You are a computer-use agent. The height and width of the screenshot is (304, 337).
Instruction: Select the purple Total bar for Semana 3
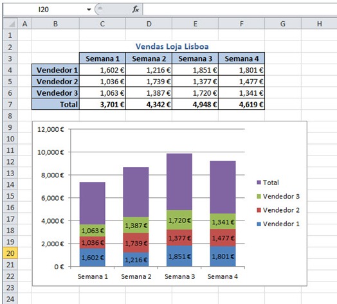click(x=179, y=182)
